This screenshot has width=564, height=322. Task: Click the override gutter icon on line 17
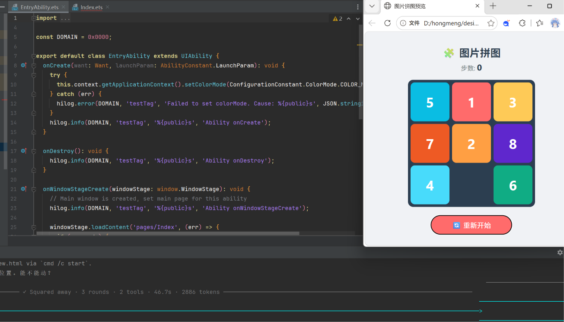24,151
